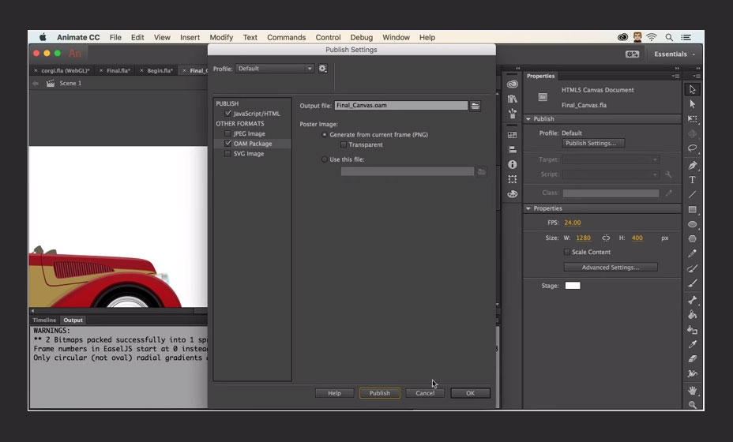Select the Paint Bucket tool
This screenshot has height=442, width=733.
[x=693, y=315]
